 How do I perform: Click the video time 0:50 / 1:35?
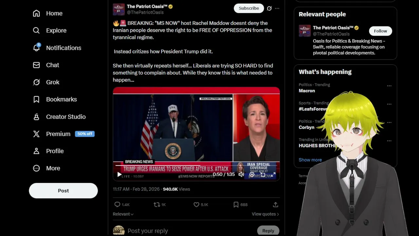(x=224, y=175)
